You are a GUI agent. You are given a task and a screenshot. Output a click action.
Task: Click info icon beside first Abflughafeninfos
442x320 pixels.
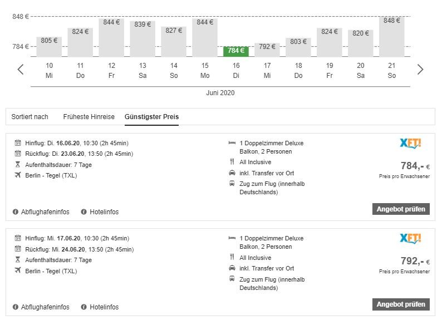tap(16, 212)
